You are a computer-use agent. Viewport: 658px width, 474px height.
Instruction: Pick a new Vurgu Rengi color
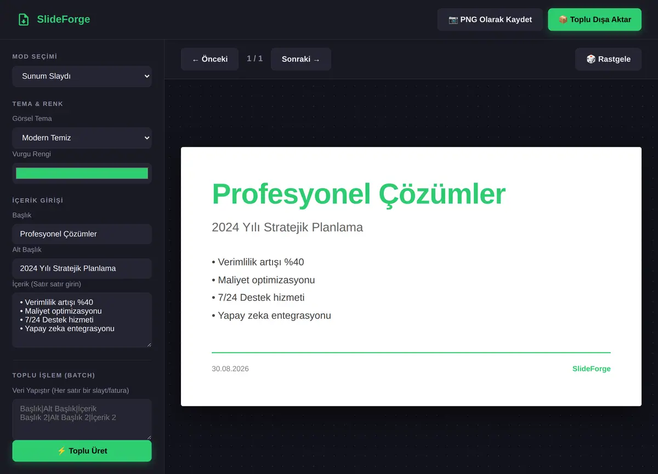(x=82, y=173)
